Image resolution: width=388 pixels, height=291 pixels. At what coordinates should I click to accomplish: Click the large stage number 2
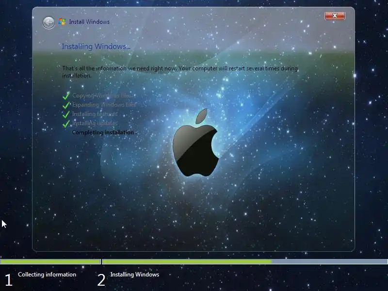click(101, 280)
